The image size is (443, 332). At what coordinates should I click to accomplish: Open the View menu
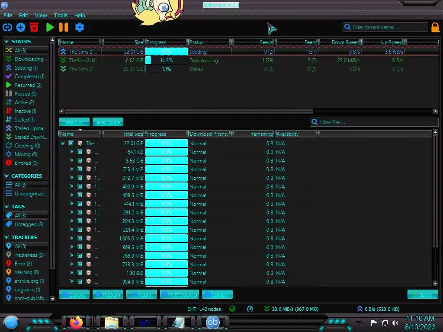[x=41, y=15]
